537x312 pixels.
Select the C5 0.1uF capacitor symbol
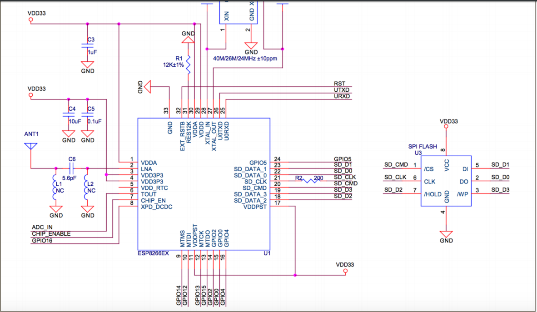tap(87, 115)
